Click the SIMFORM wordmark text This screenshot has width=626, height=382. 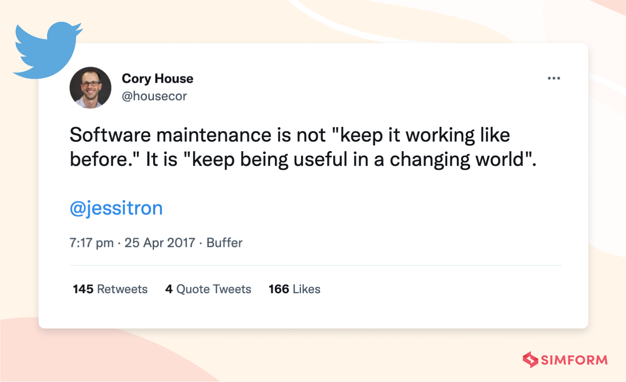(574, 360)
